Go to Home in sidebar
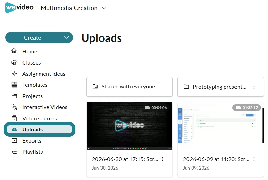268x180 pixels. pyautogui.click(x=29, y=52)
